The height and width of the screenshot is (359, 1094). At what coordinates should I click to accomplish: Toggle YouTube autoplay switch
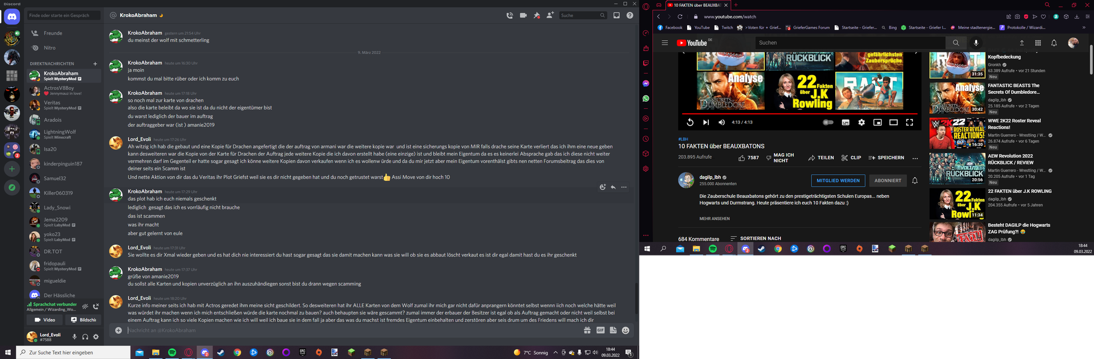[828, 122]
